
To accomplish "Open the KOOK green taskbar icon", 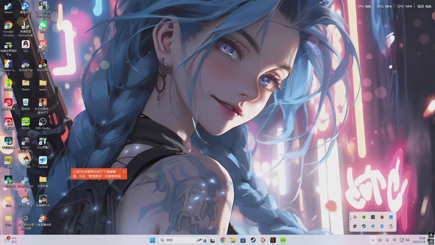I will (283, 240).
